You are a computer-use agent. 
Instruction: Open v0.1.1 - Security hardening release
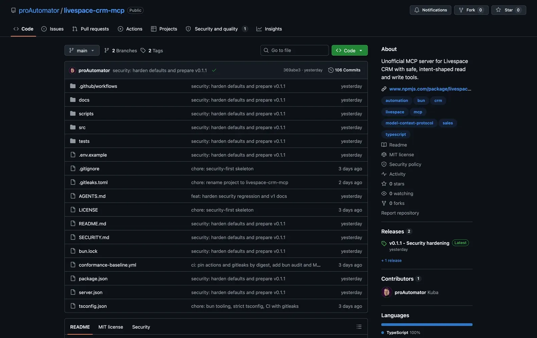(x=419, y=243)
